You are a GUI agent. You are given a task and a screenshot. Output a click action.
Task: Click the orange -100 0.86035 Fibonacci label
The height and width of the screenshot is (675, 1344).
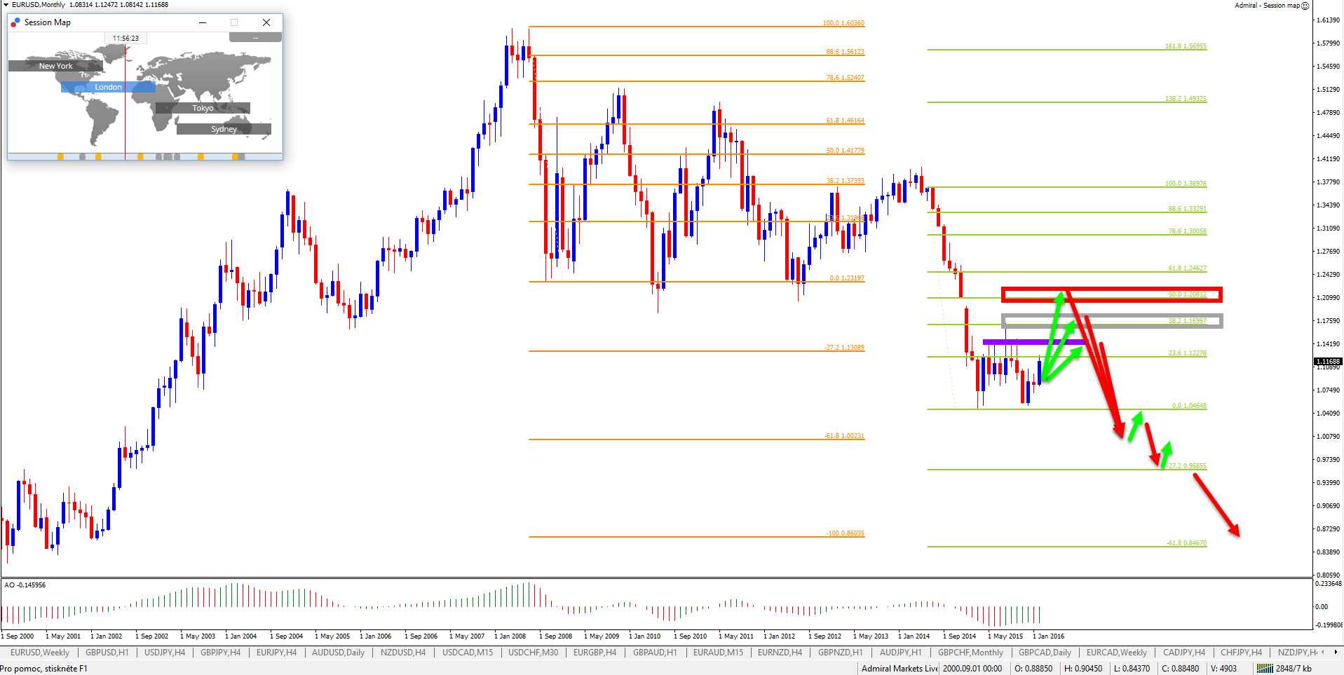click(x=845, y=533)
